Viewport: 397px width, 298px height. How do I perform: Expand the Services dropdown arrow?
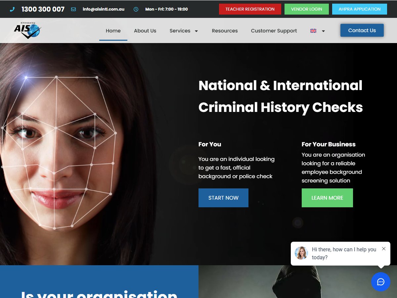pyautogui.click(x=196, y=31)
